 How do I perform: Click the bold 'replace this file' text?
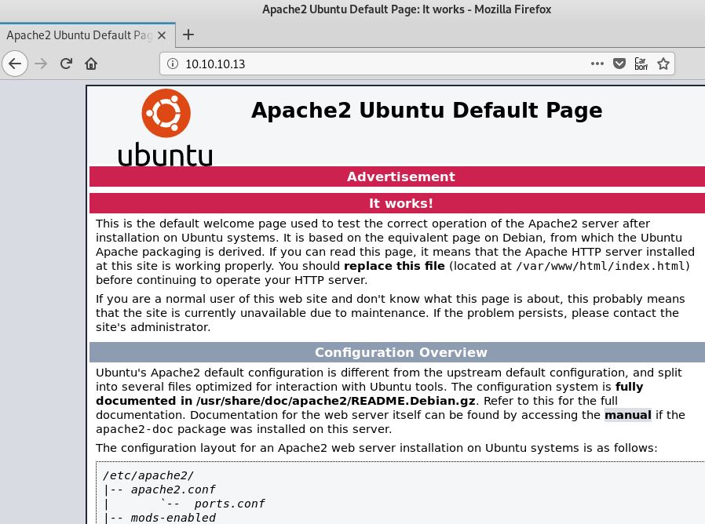[x=394, y=266]
